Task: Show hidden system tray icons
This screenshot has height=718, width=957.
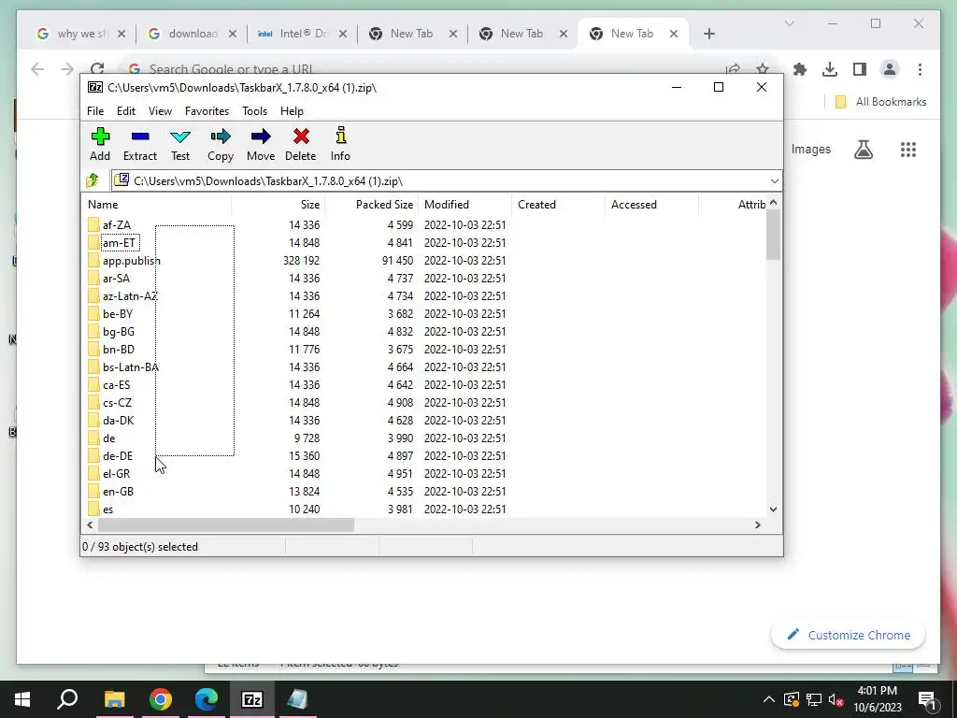Action: coord(769,699)
